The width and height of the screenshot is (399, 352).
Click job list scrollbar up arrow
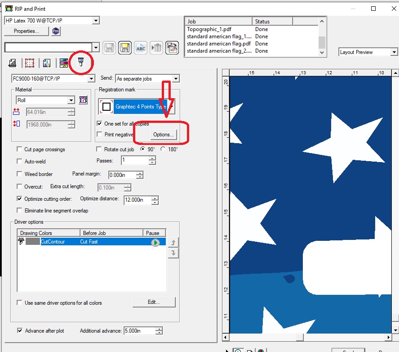[322, 21]
